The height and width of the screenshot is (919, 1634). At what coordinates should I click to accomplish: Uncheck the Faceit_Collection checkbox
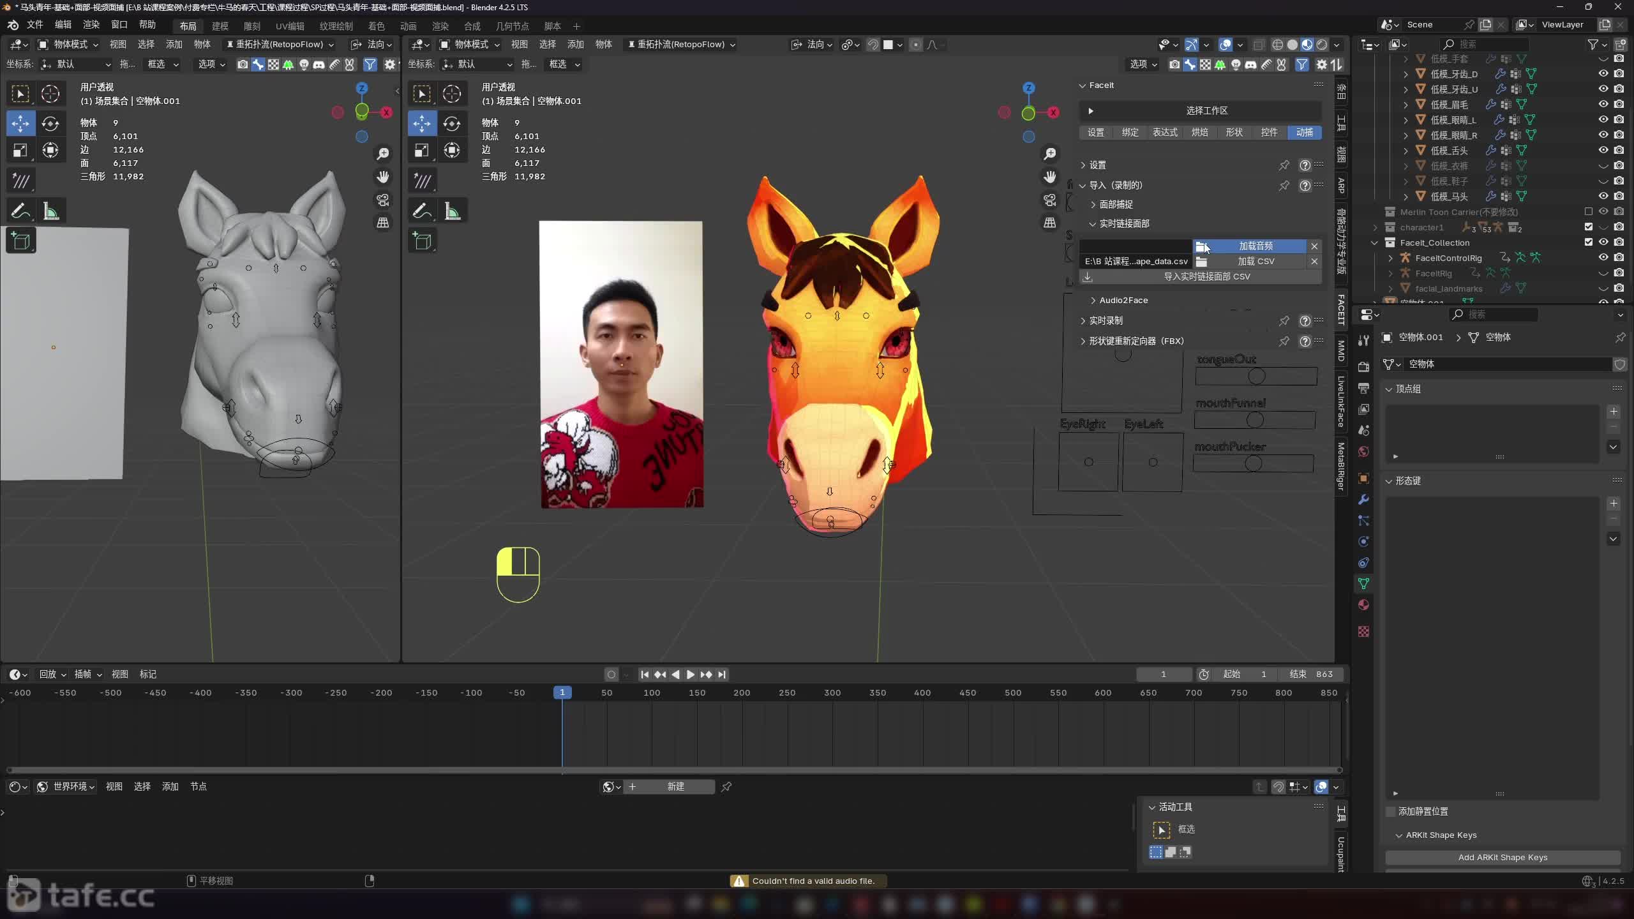pyautogui.click(x=1588, y=243)
